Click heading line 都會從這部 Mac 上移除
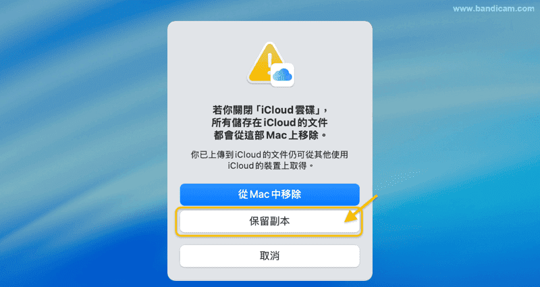 (x=269, y=135)
